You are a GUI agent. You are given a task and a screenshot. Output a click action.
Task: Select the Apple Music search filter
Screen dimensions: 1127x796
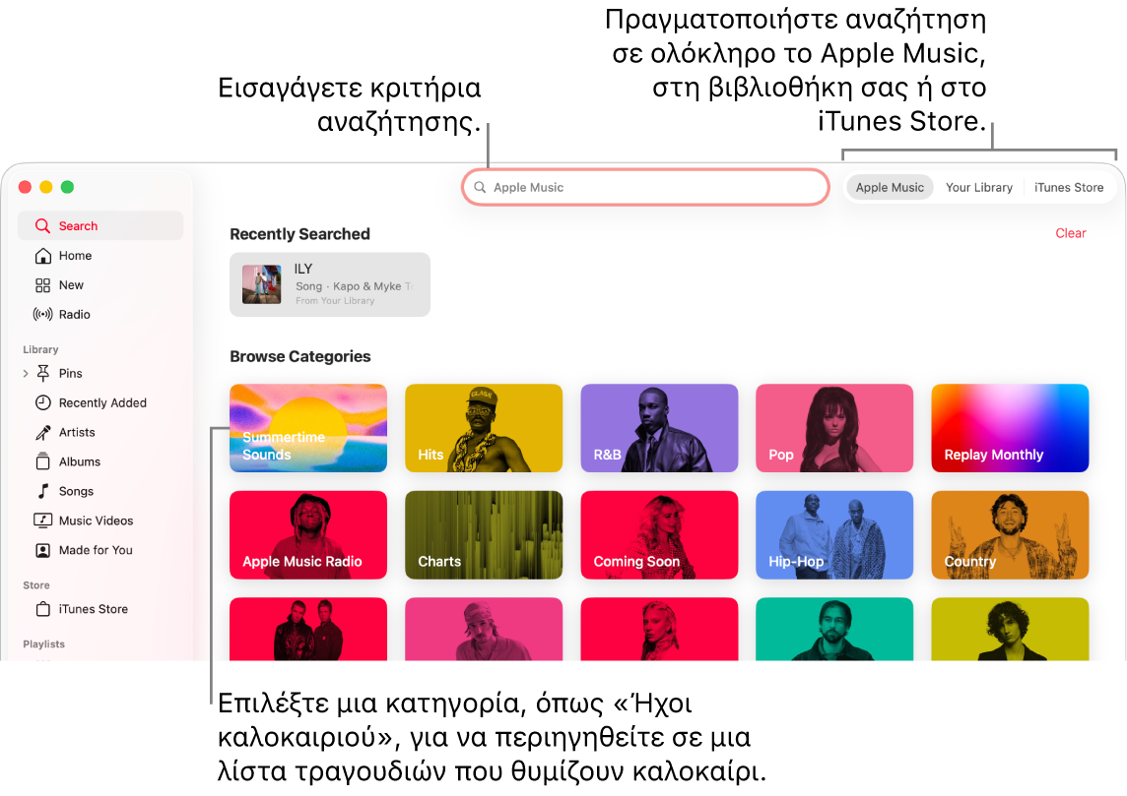click(x=890, y=187)
